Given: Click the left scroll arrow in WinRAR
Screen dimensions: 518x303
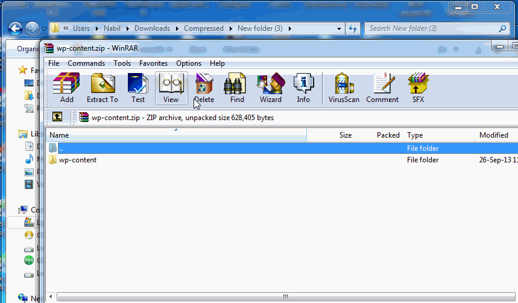Looking at the screenshot, I should tap(51, 296).
